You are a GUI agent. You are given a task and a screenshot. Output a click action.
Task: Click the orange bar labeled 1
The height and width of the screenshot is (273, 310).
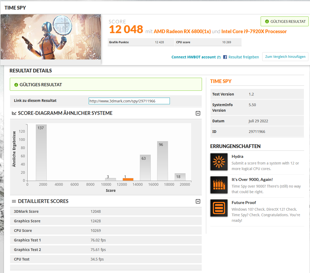pyautogui.click(x=128, y=179)
